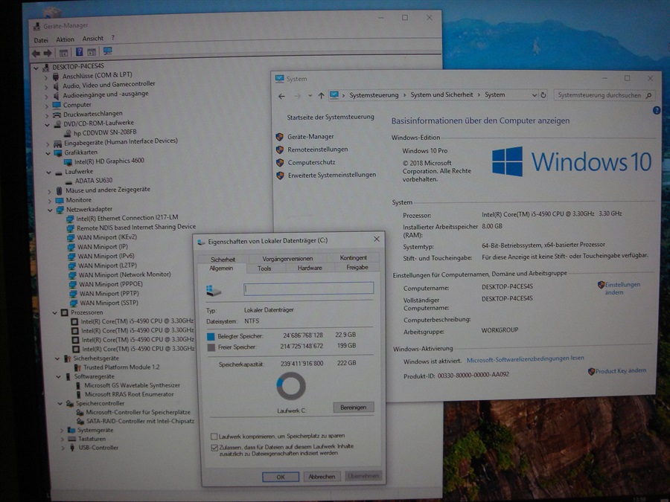Click the Tastaturen category icon
The image size is (670, 502).
pyautogui.click(x=71, y=439)
